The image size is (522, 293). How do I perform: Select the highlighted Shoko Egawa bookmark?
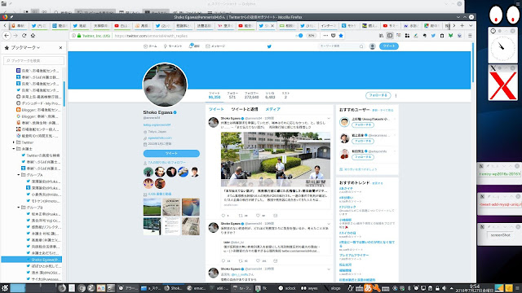coord(32,260)
